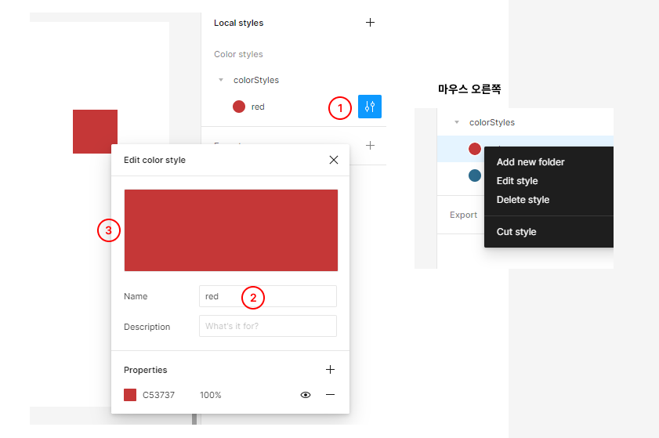
Task: Add a new property with Properties plus
Action: pos(331,370)
